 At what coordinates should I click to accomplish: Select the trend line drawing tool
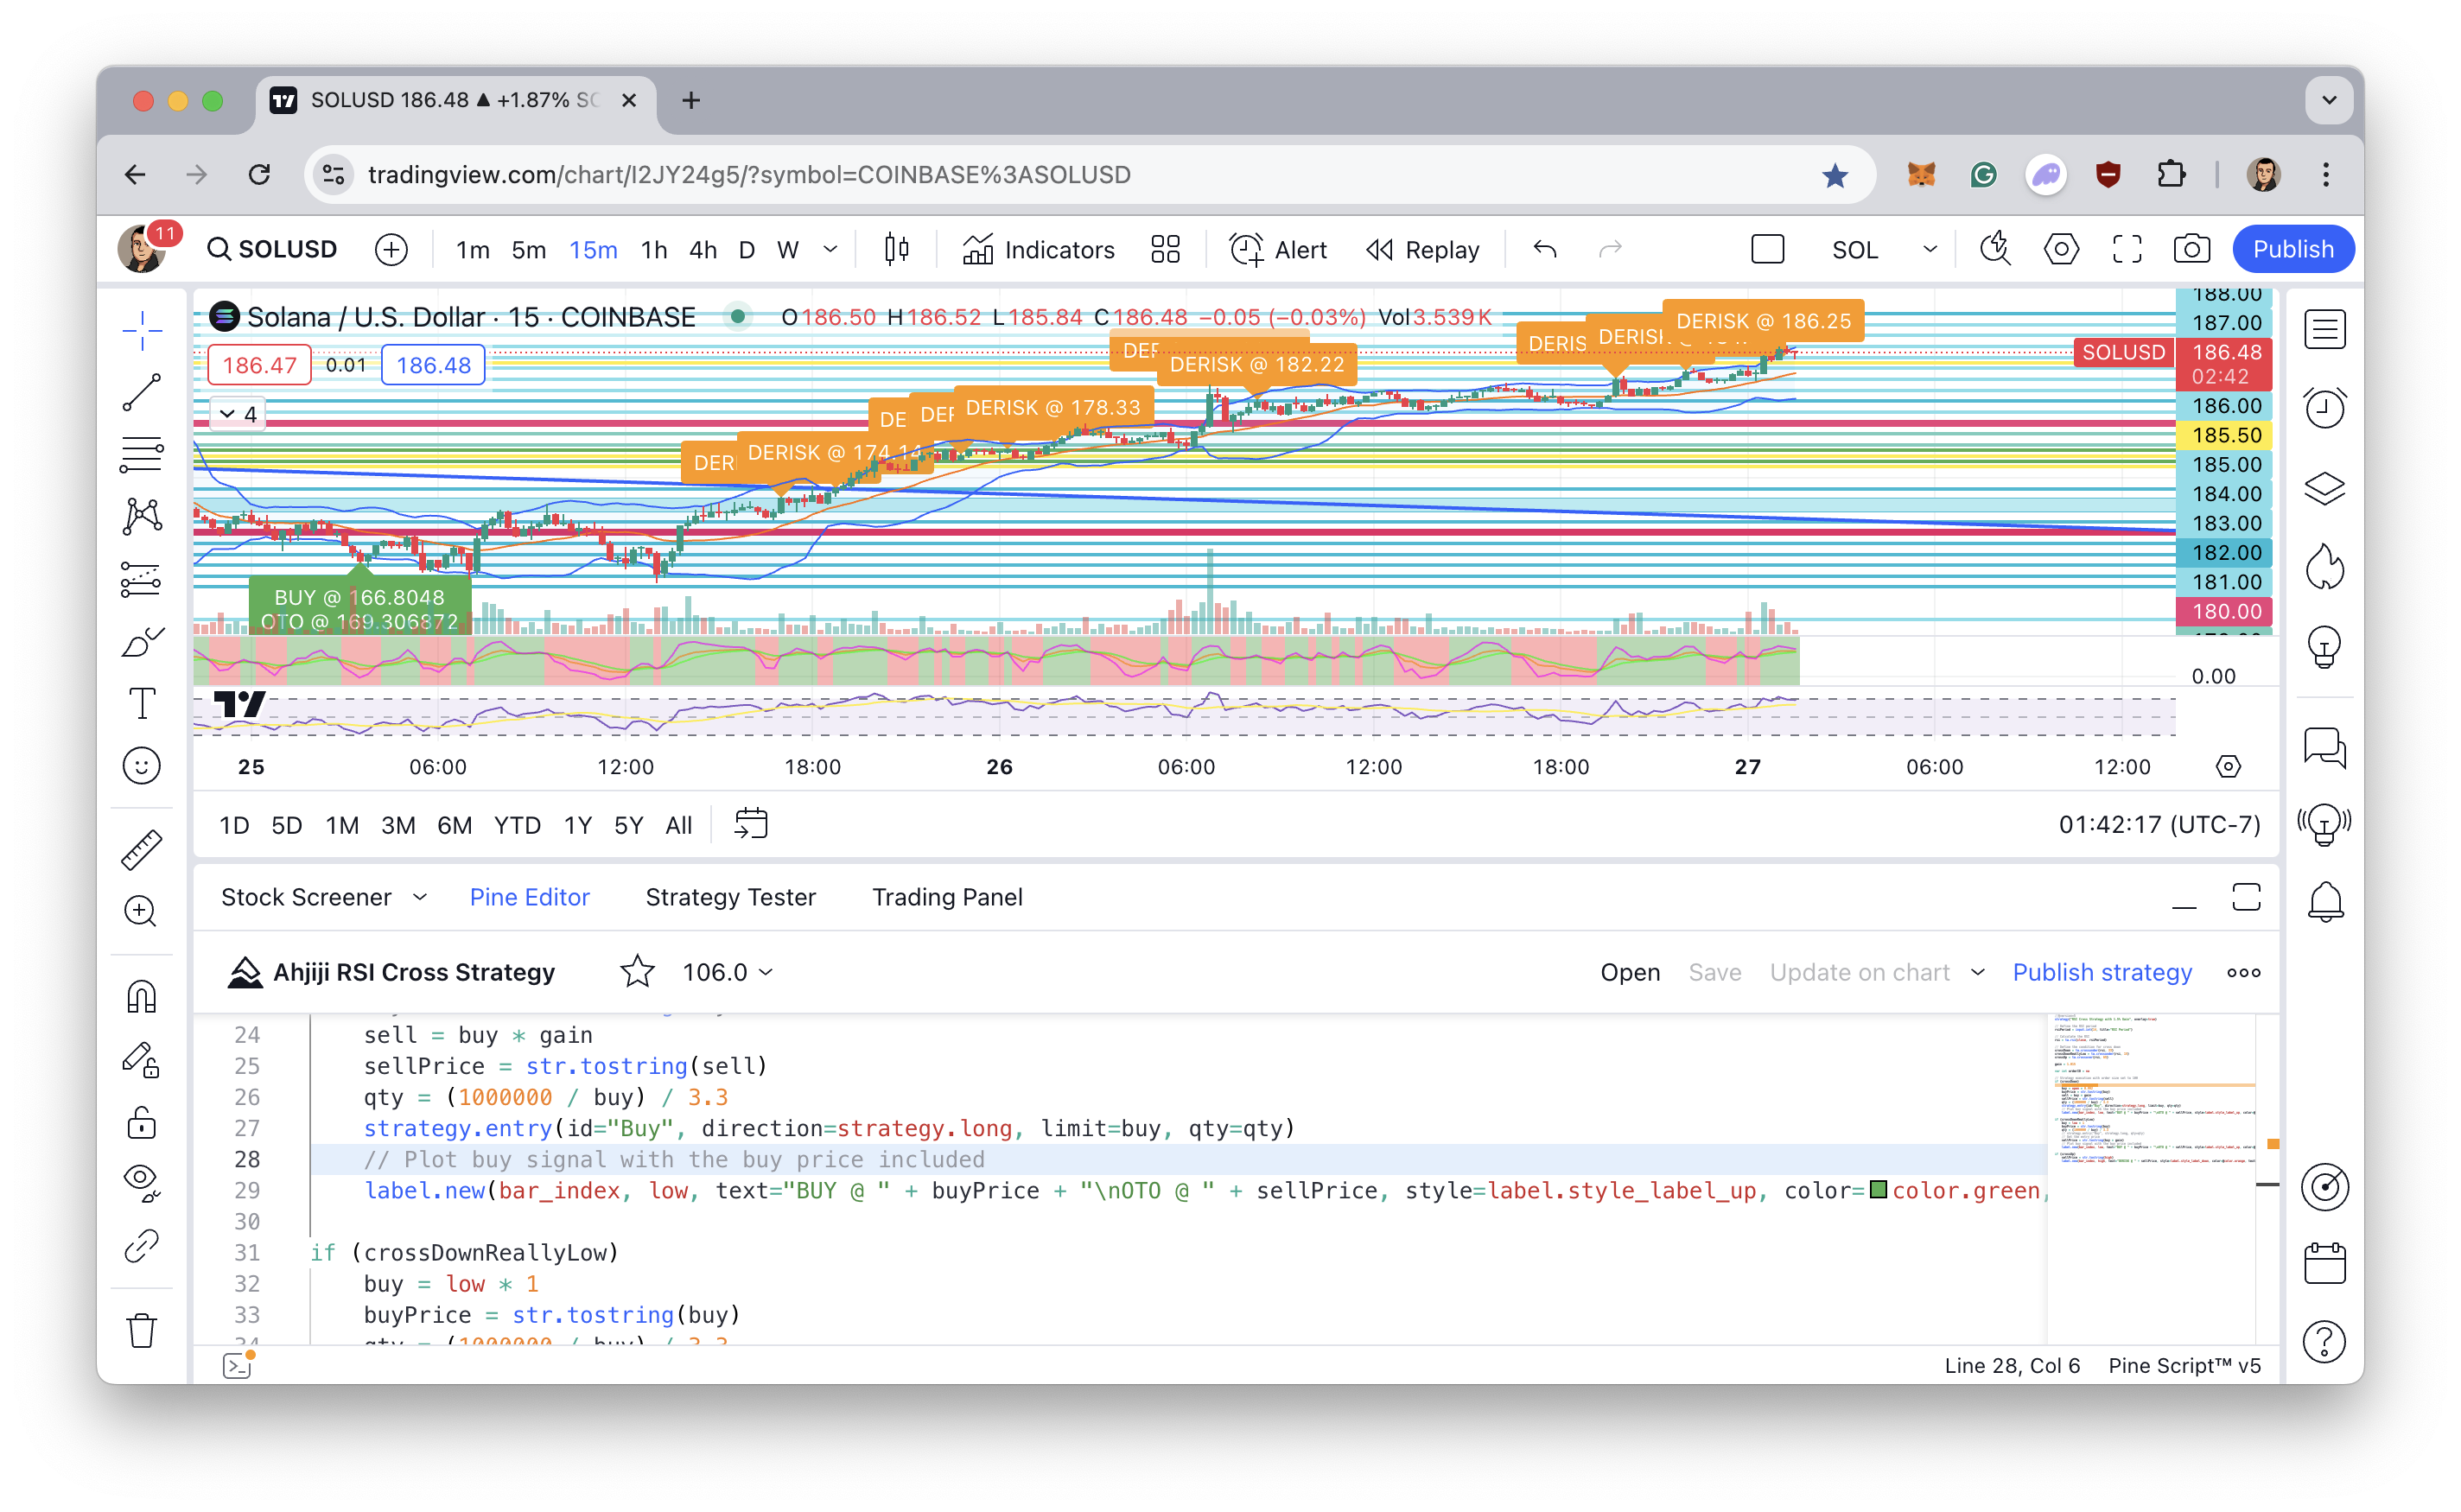point(142,392)
